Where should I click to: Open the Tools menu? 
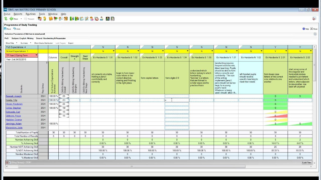[42, 14]
